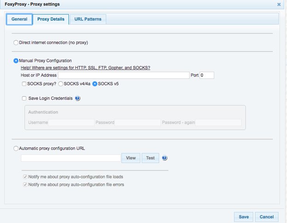This screenshot has height=223, width=287.
Task: Open the URL Patterns tab
Action: click(x=88, y=19)
